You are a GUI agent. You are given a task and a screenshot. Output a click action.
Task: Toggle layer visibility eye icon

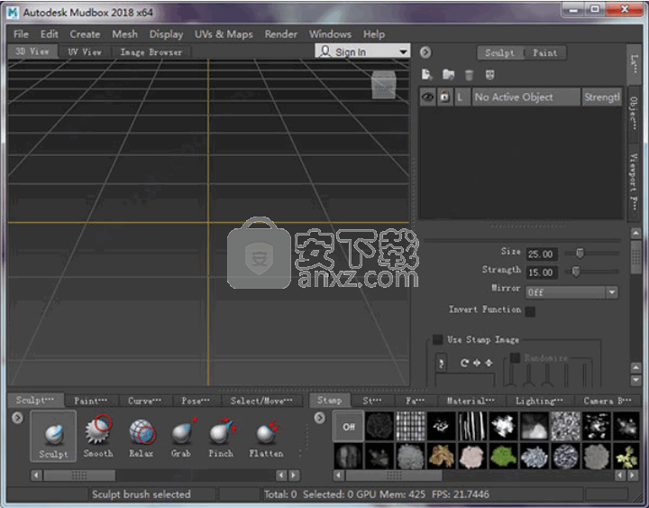427,97
